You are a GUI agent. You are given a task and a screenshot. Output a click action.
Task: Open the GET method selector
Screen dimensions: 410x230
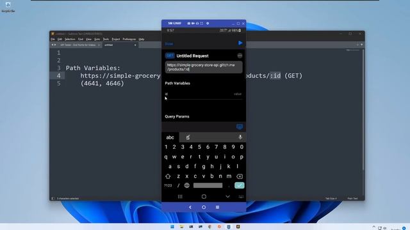click(x=170, y=56)
